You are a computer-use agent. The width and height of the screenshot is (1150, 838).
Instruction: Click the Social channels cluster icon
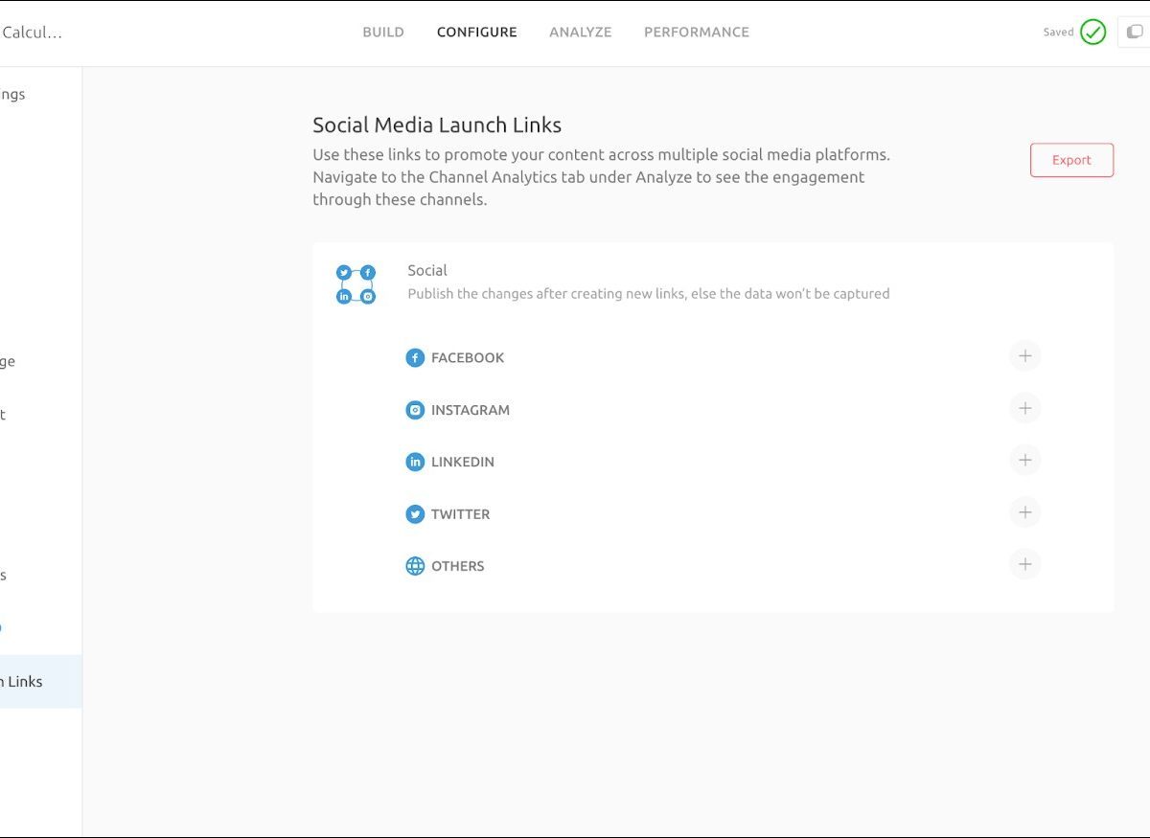tap(356, 284)
